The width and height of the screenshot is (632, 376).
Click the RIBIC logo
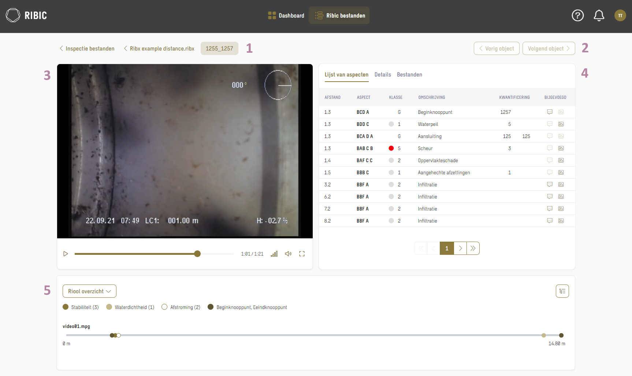26,15
